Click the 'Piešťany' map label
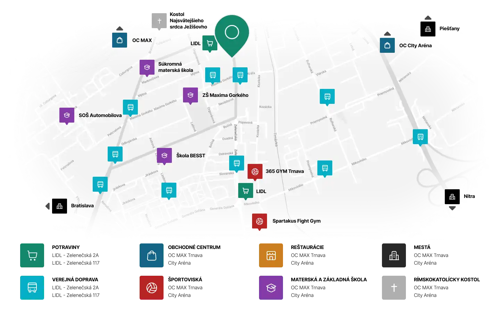 coord(449,28)
